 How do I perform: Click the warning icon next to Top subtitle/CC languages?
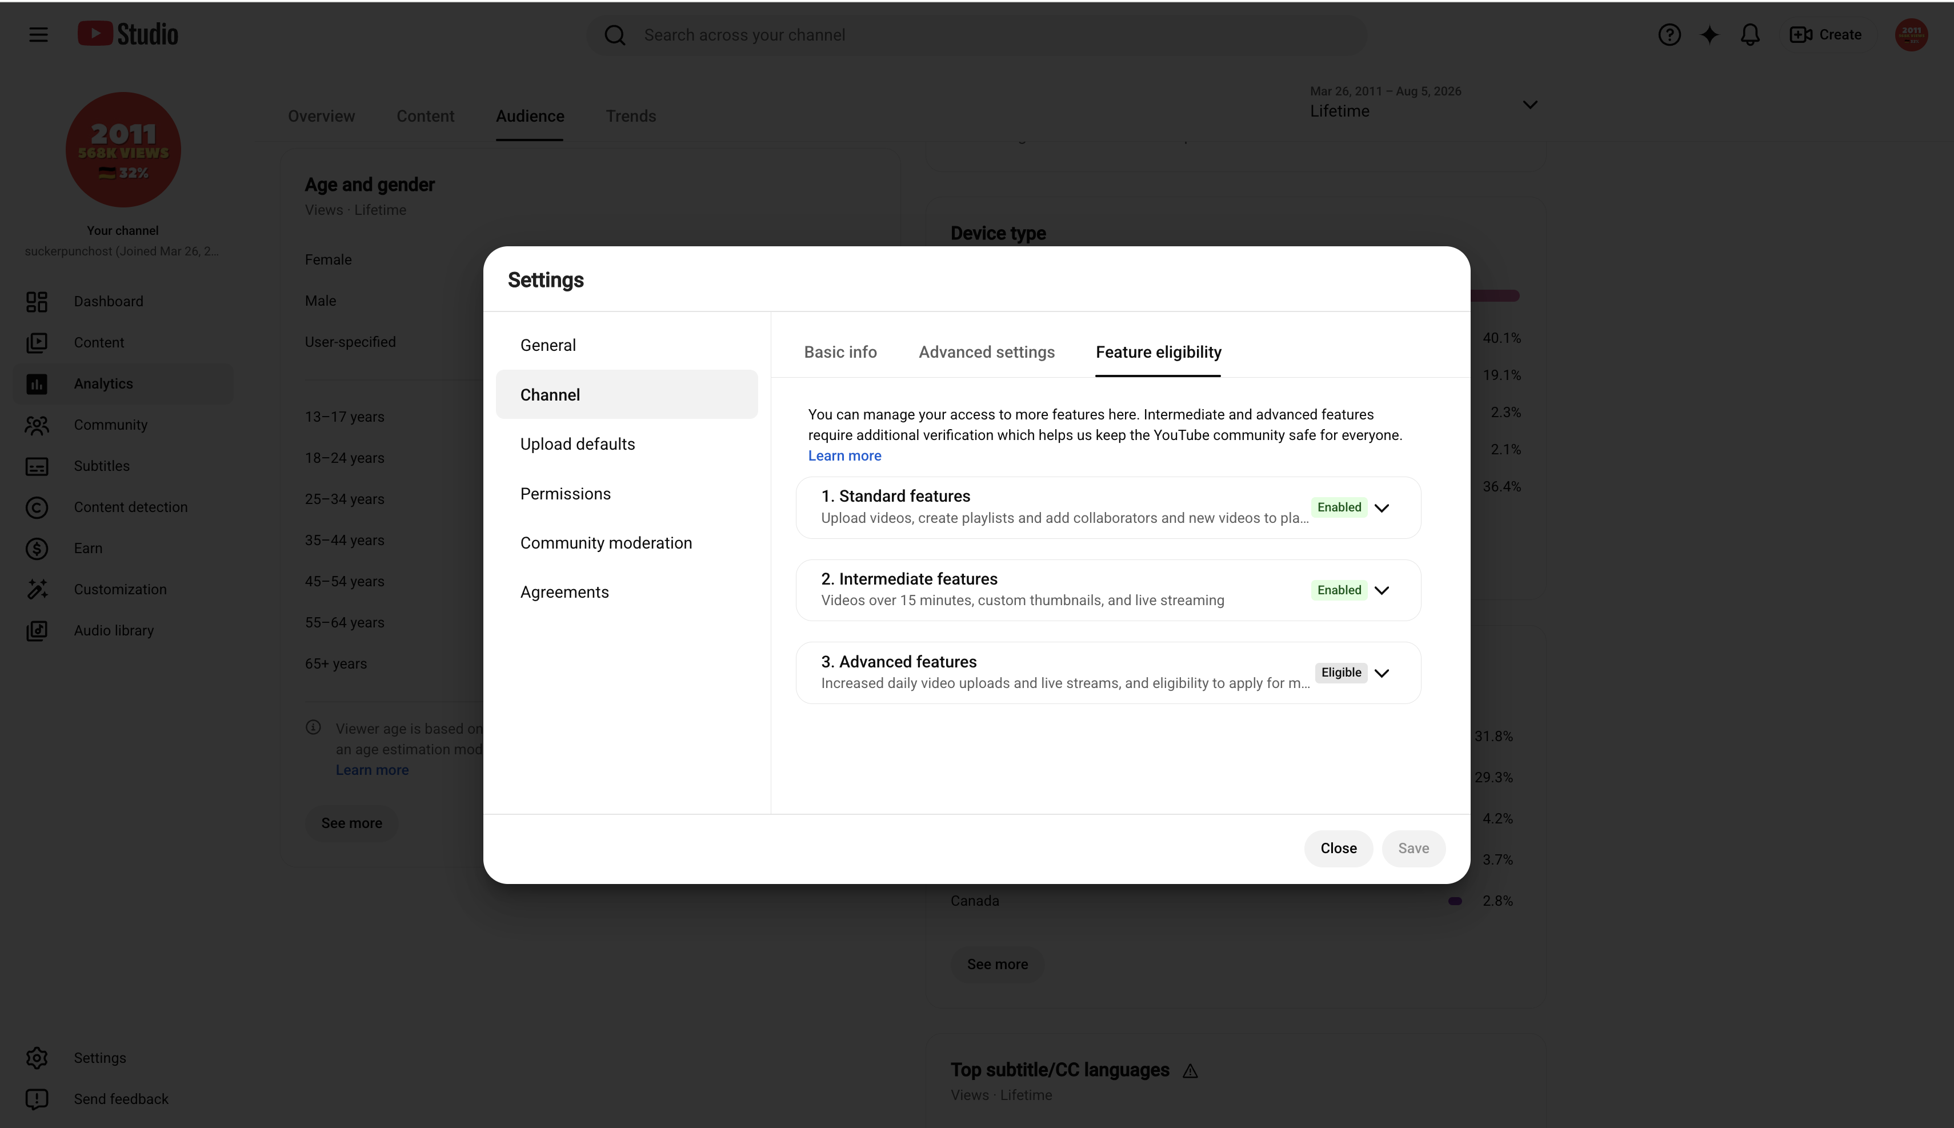(1190, 1071)
